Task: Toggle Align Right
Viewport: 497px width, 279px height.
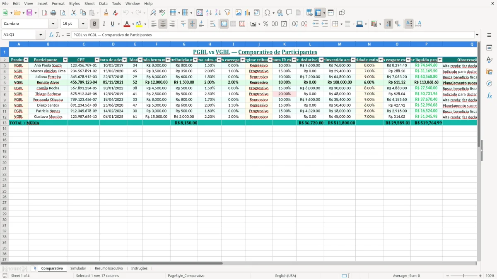Action: (x=172, y=24)
